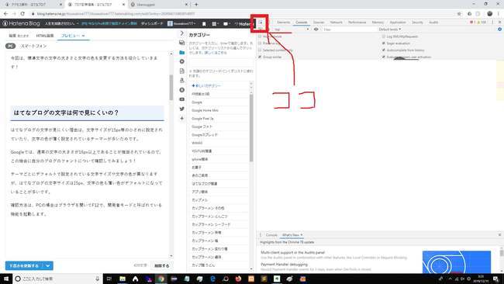This screenshot has width=504, height=284.
Task: Open File Explorer from the taskbar
Action: click(123, 279)
